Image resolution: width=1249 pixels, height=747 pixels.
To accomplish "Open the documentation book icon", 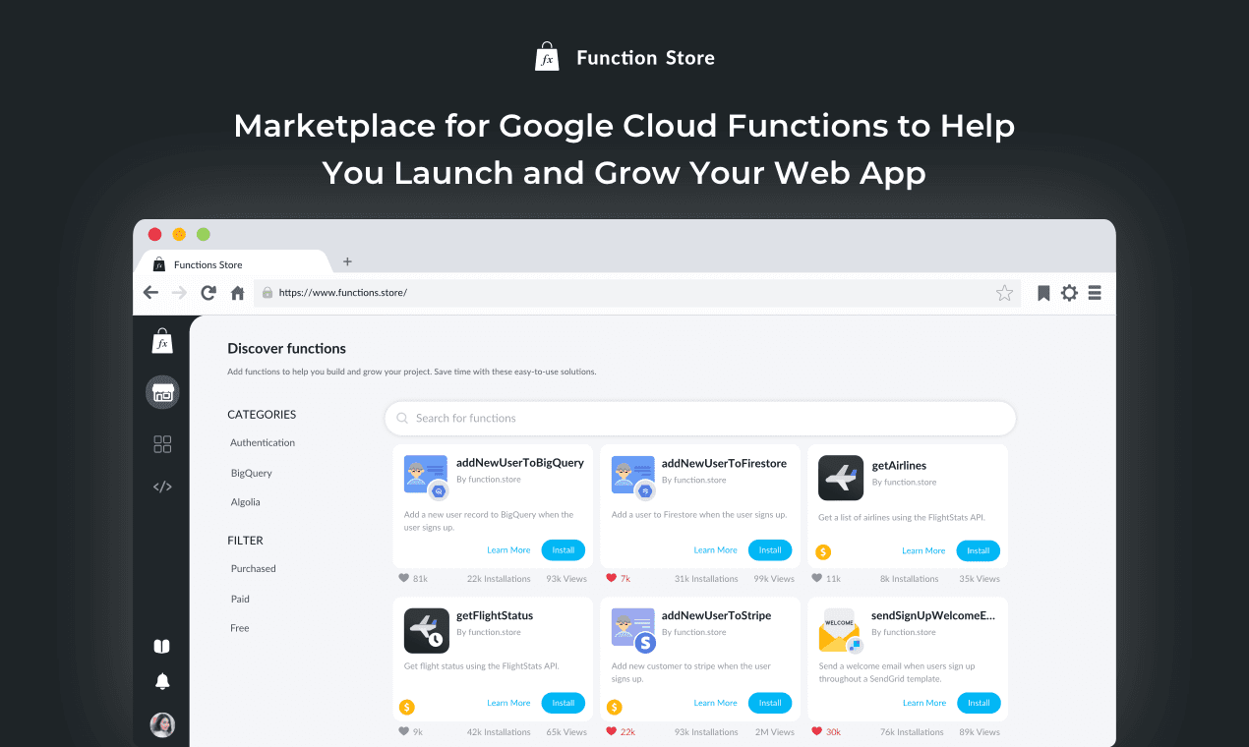I will tap(162, 646).
